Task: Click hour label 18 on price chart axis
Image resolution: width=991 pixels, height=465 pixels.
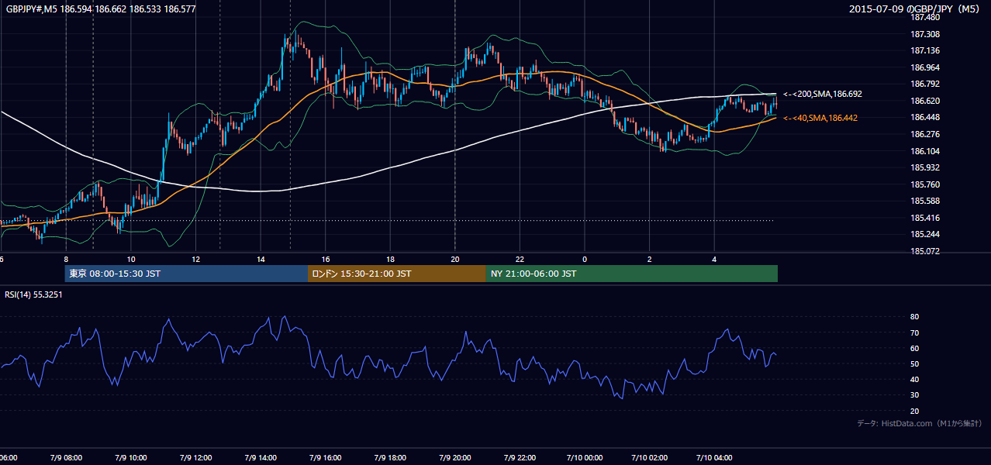Action: [390, 260]
